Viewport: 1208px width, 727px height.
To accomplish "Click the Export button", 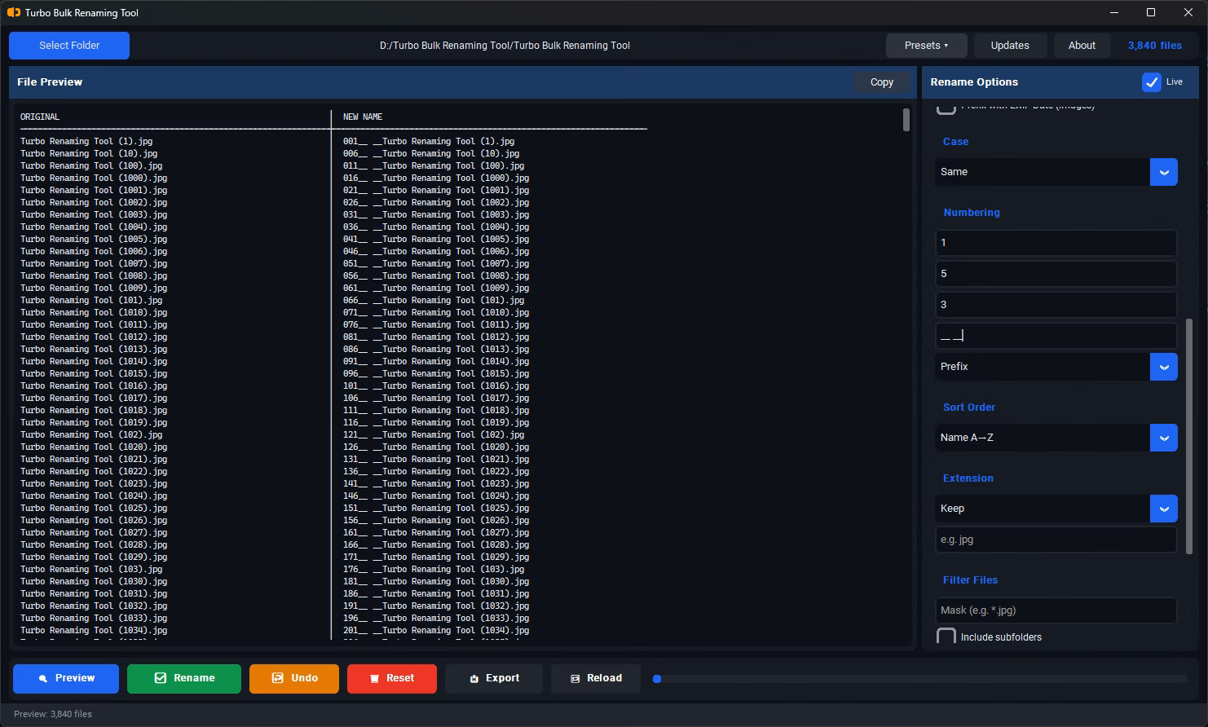I will (494, 678).
